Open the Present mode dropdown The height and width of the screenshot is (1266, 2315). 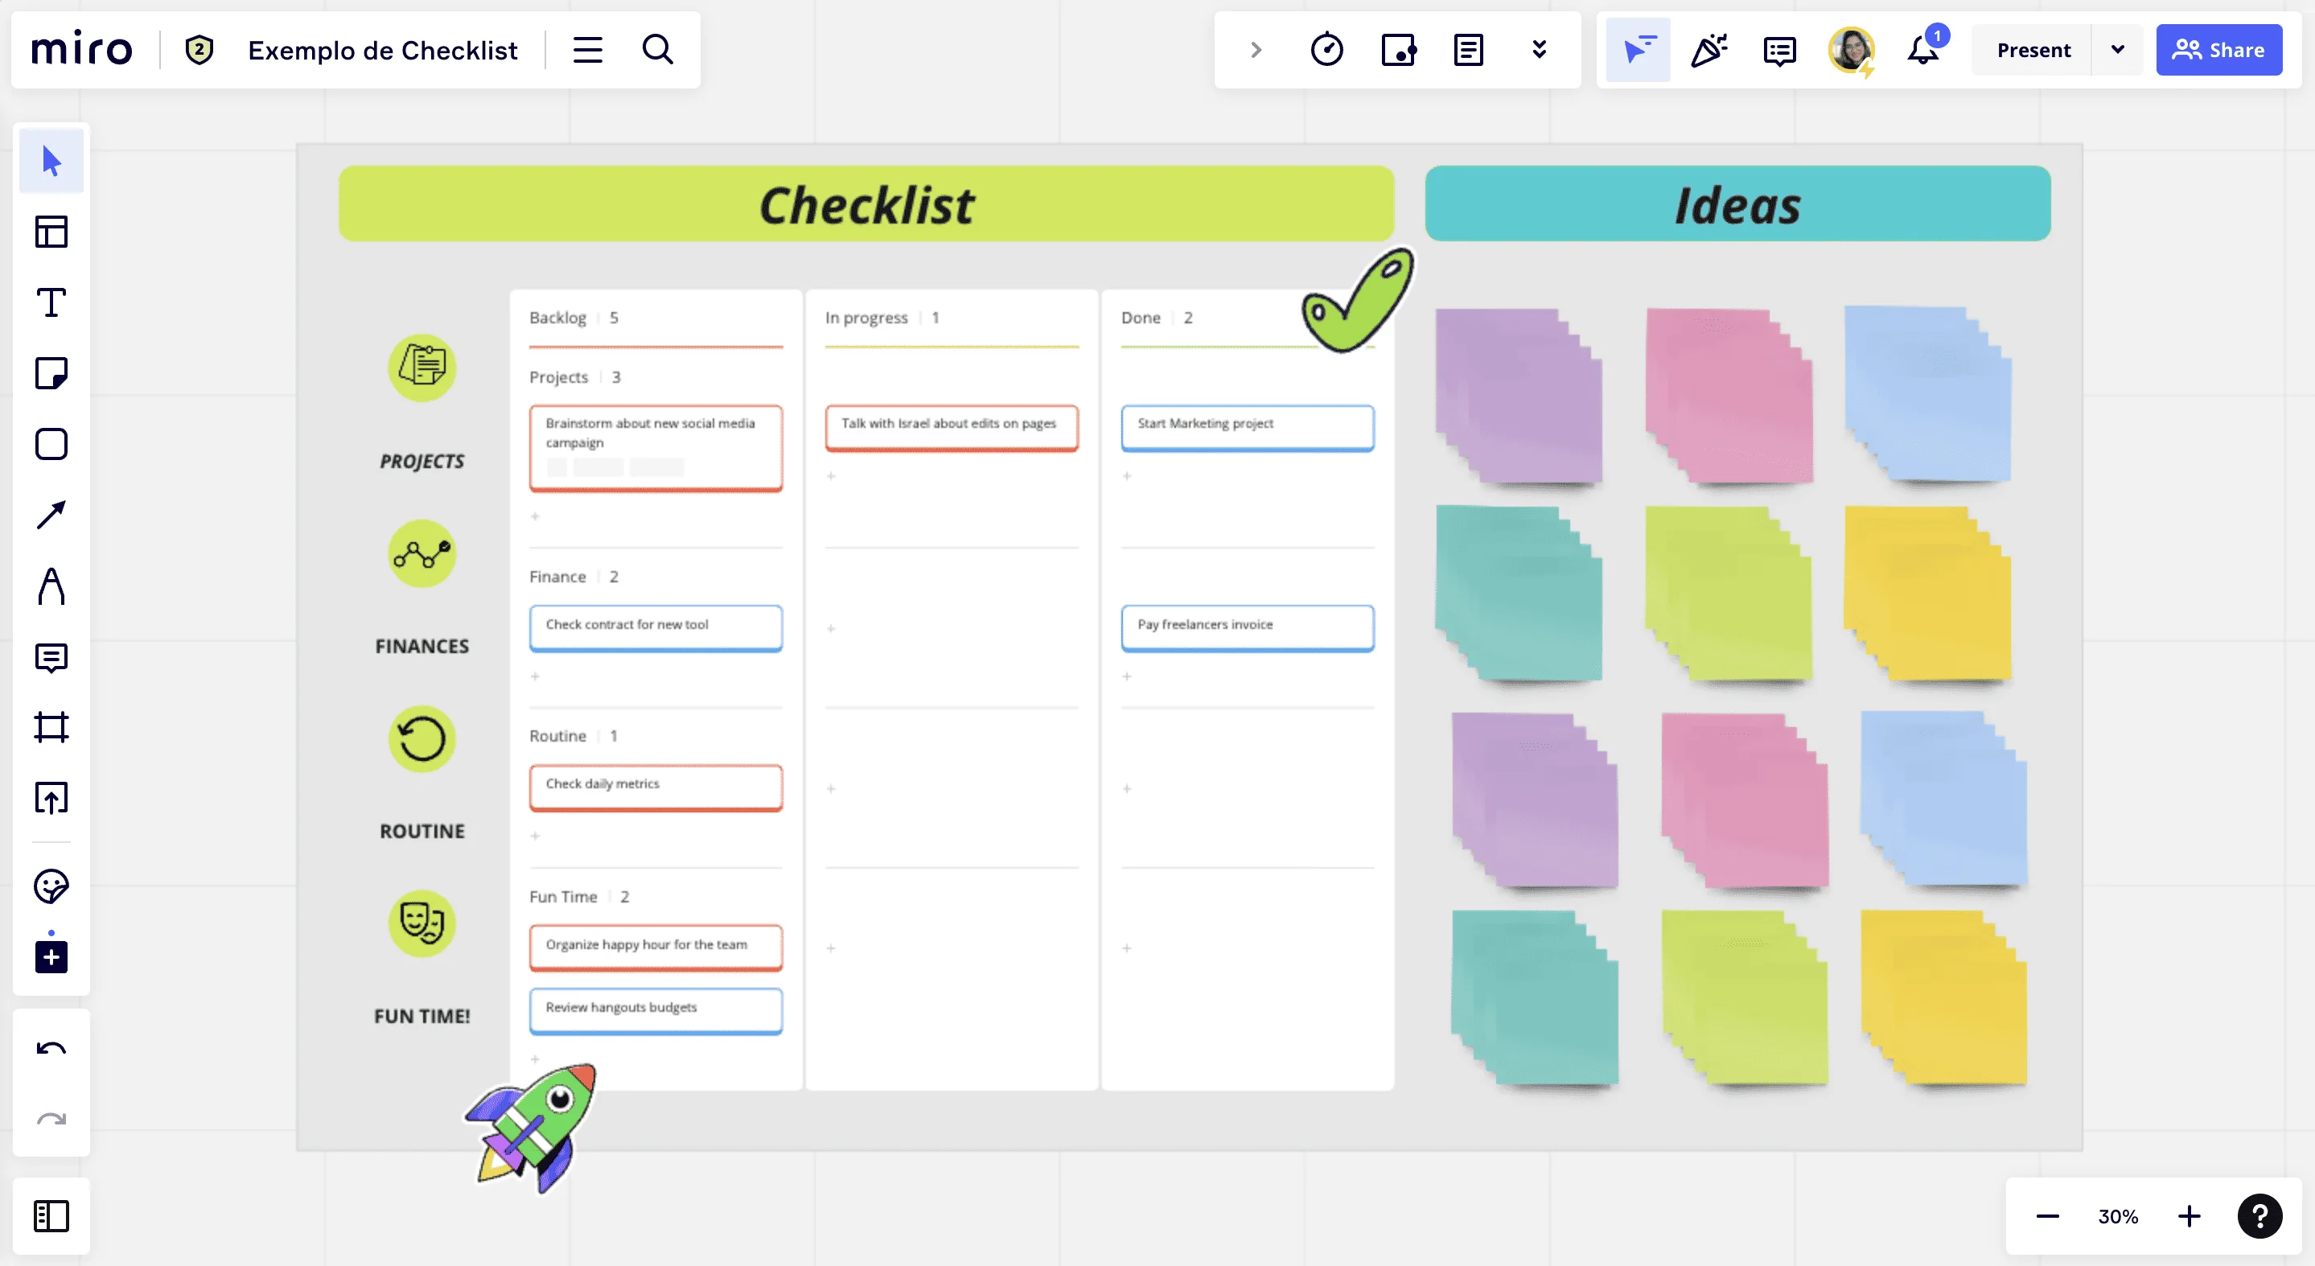click(2117, 50)
